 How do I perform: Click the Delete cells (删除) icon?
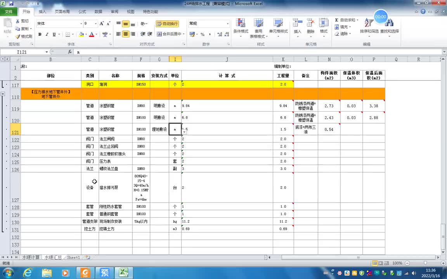point(310,23)
